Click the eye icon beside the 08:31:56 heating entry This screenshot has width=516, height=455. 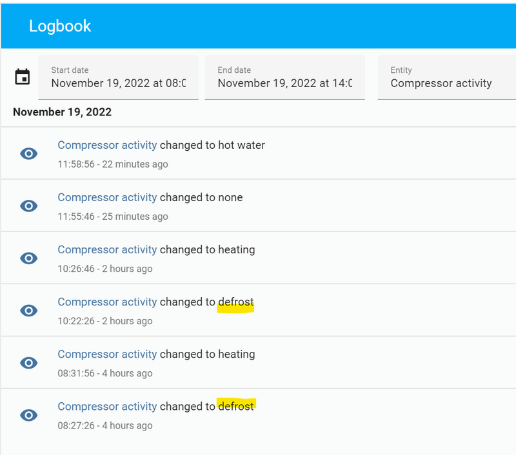pos(28,362)
